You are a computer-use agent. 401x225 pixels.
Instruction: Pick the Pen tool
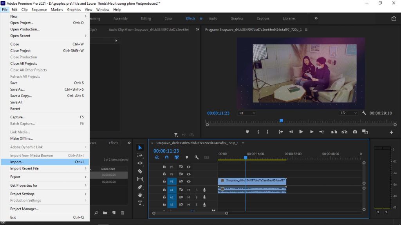tap(140, 187)
